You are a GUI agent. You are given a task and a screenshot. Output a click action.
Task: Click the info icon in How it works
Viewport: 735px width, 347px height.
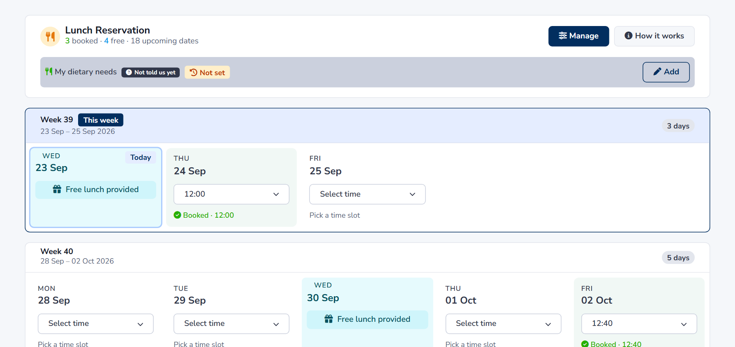pos(628,36)
